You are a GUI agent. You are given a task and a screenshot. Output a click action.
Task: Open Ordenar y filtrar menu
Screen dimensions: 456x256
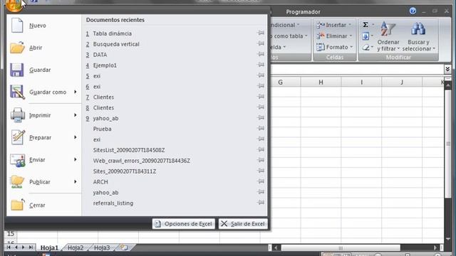(x=388, y=36)
